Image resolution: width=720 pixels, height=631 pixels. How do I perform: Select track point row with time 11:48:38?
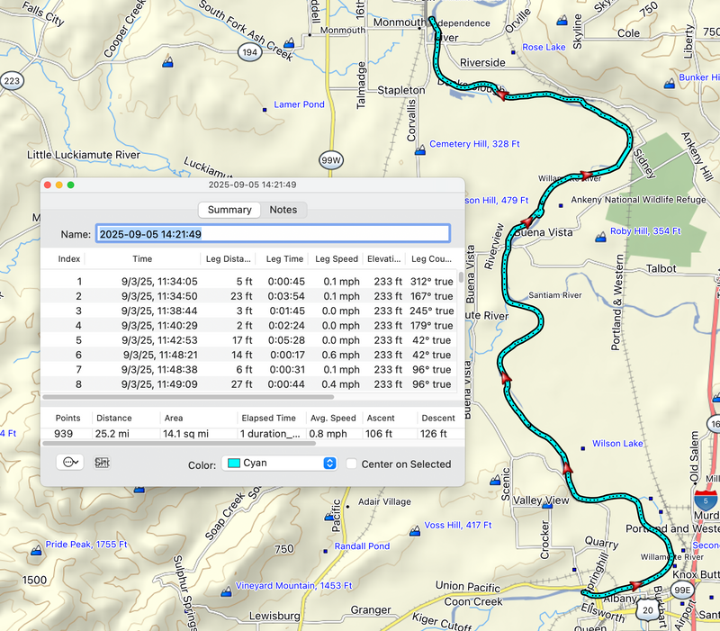[x=249, y=369]
